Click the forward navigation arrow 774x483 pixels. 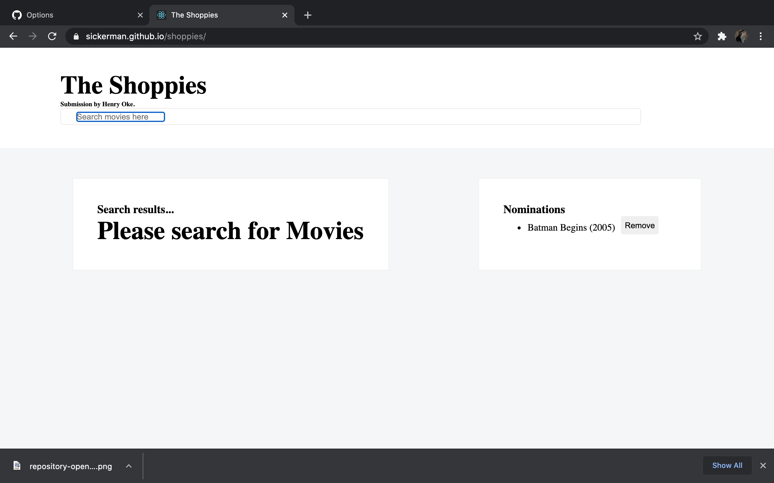coord(33,36)
